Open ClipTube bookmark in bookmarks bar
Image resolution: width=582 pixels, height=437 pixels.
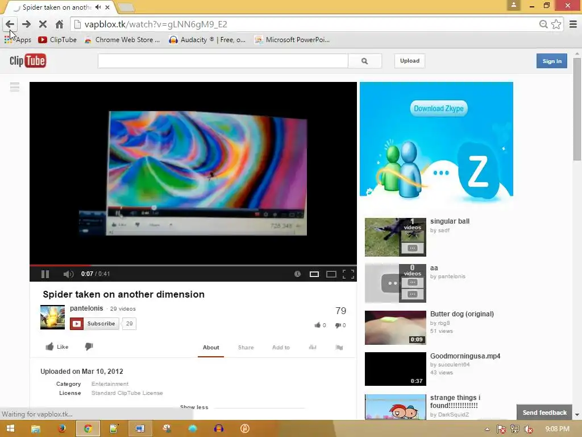point(57,40)
